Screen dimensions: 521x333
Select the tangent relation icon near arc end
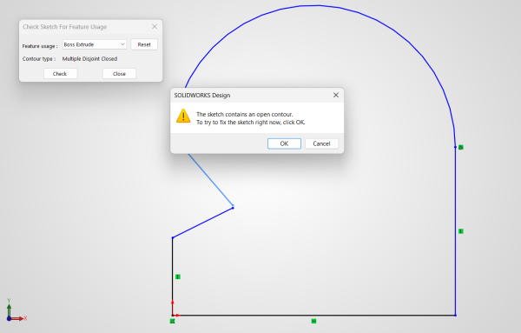click(x=461, y=147)
